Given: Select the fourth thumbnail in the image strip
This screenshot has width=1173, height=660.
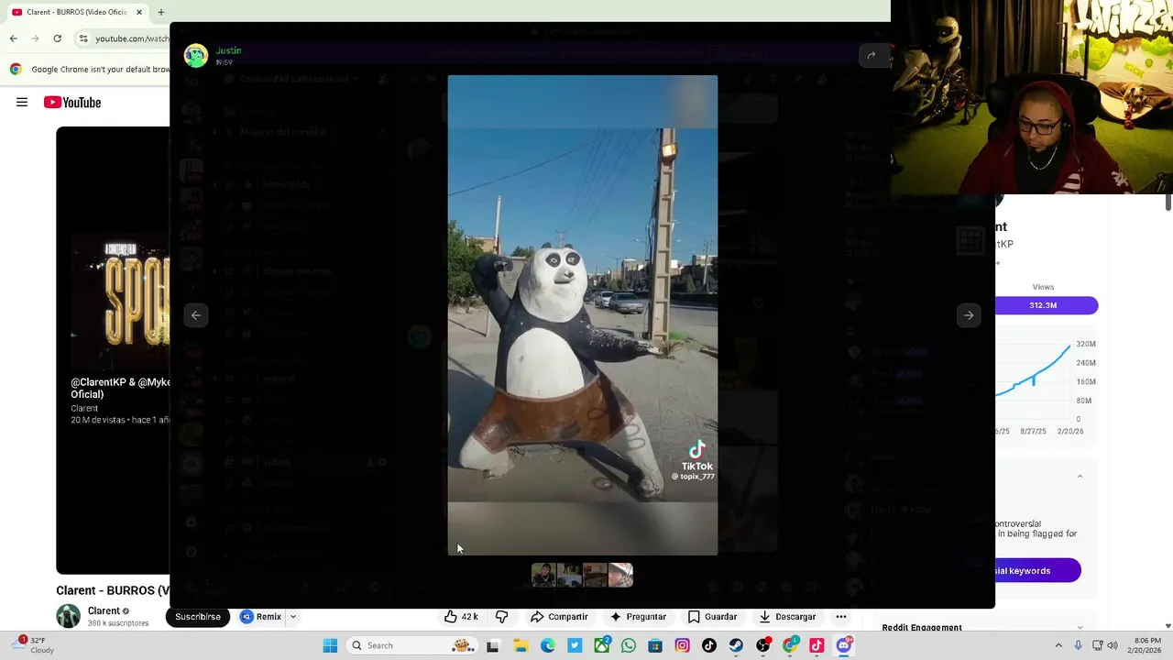Looking at the screenshot, I should point(620,575).
